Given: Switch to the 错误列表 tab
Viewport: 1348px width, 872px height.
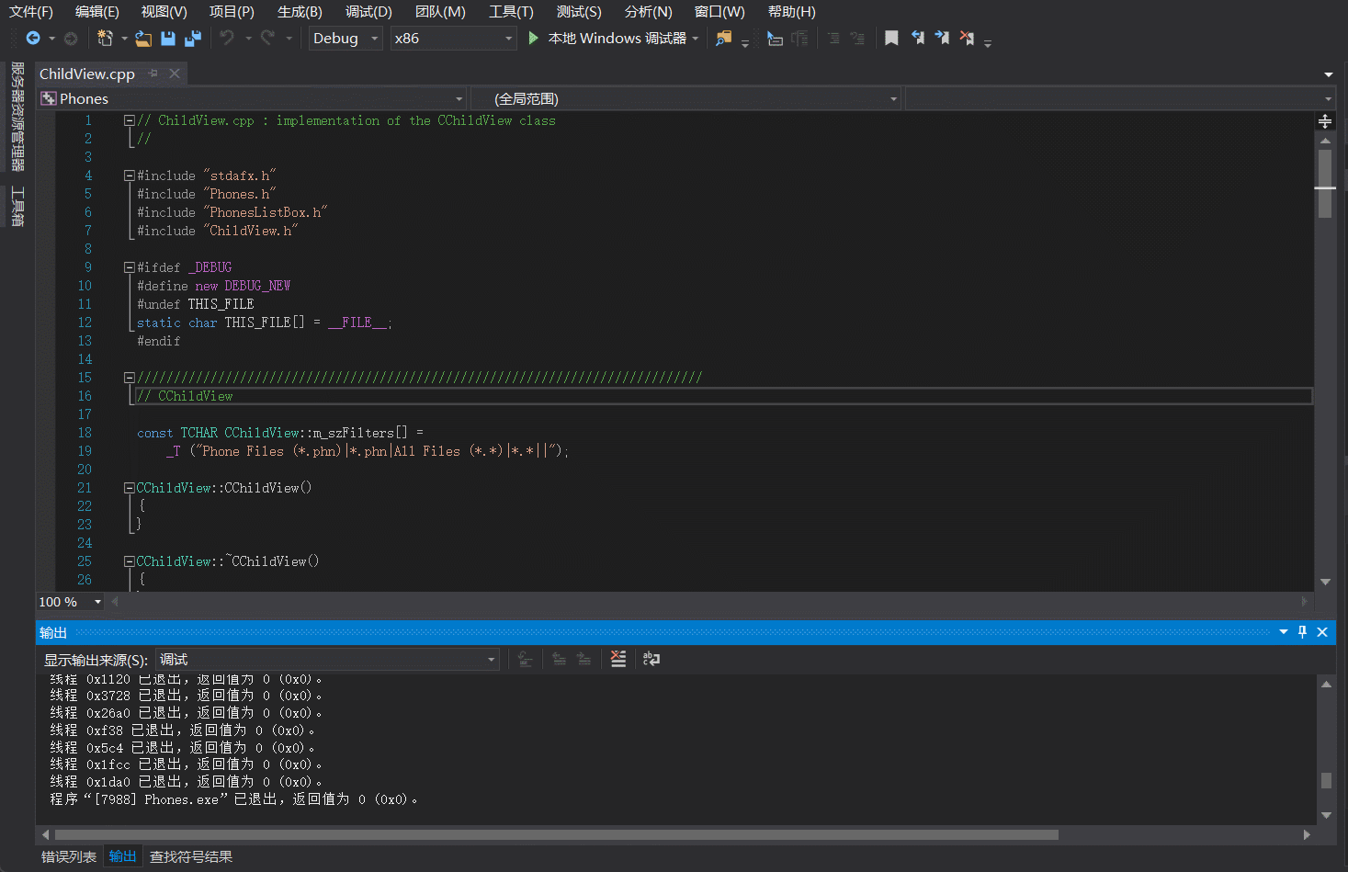Looking at the screenshot, I should (x=69, y=856).
